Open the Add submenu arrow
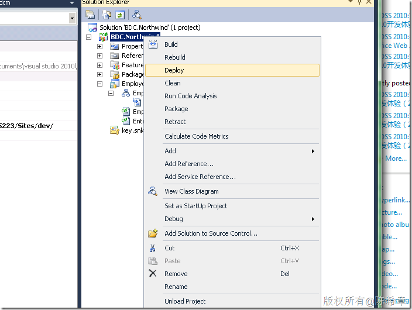Screen dimensions: 412x310 click(313, 151)
